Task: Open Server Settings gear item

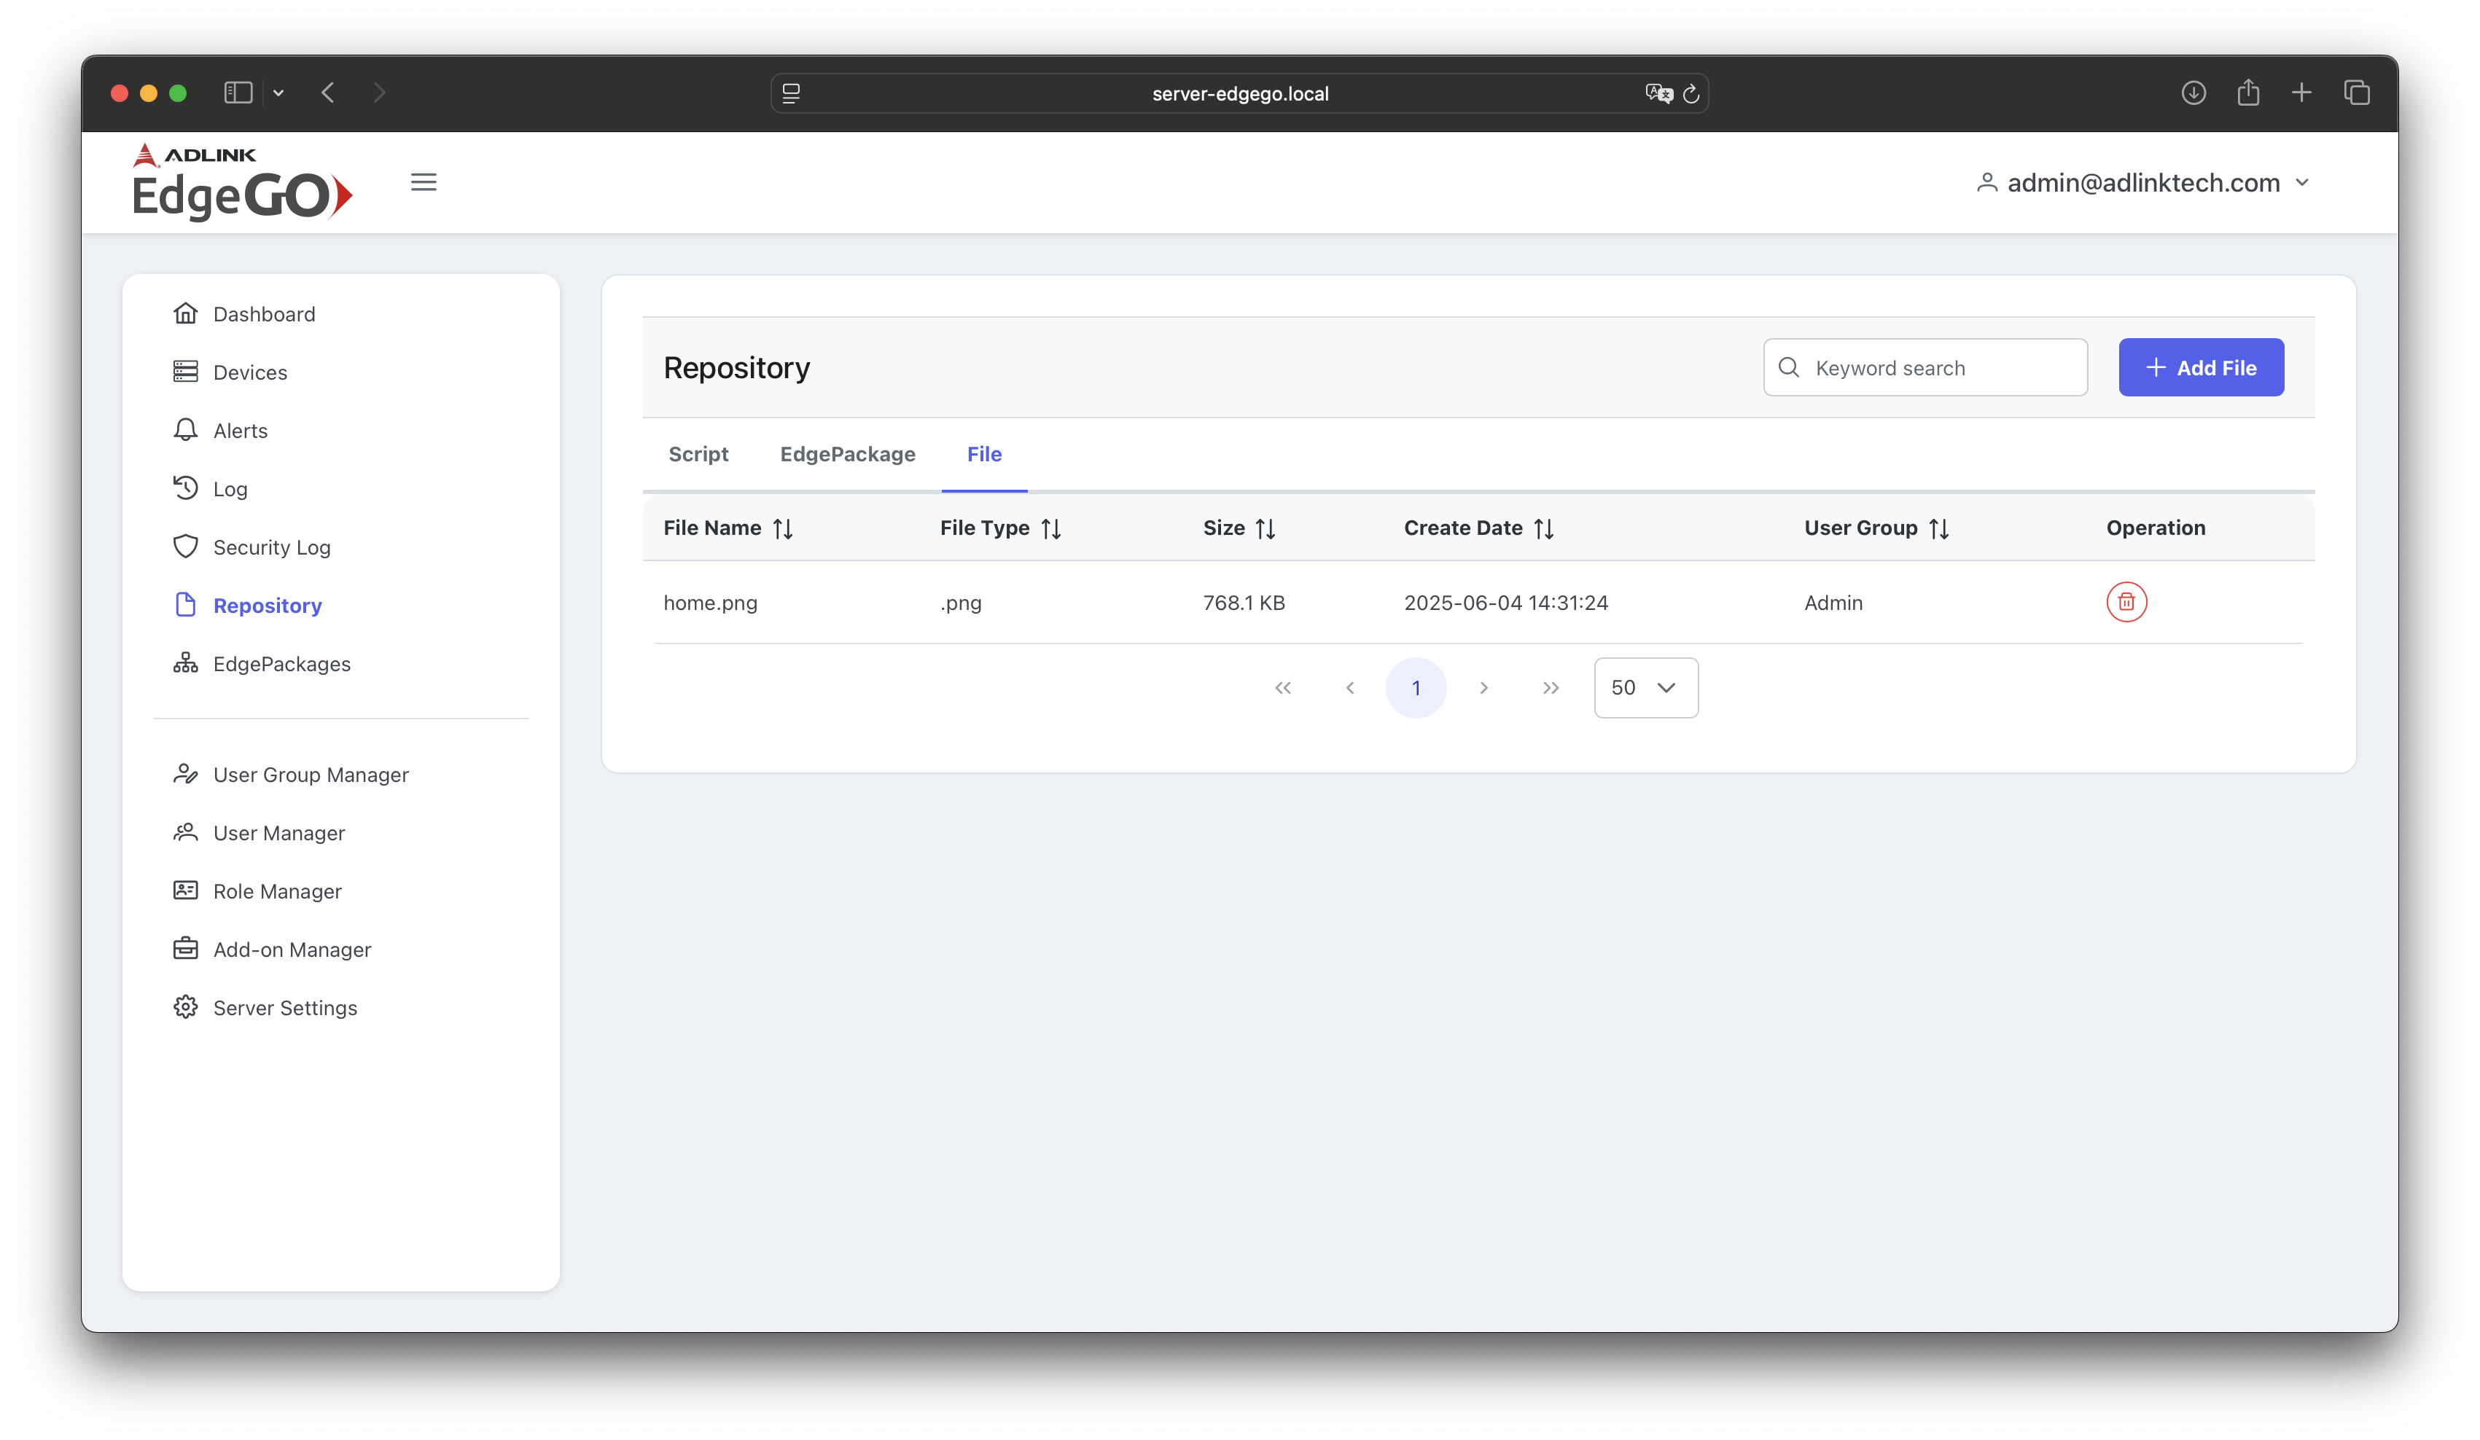Action: coord(284,1007)
